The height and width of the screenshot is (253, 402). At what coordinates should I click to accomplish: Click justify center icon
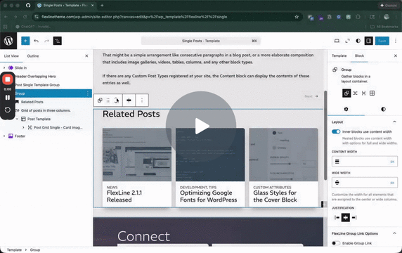point(346,218)
